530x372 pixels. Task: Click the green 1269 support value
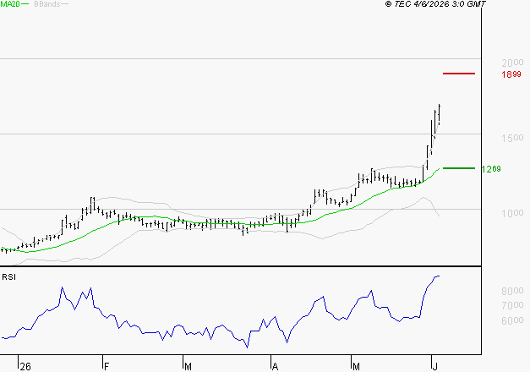click(491, 169)
